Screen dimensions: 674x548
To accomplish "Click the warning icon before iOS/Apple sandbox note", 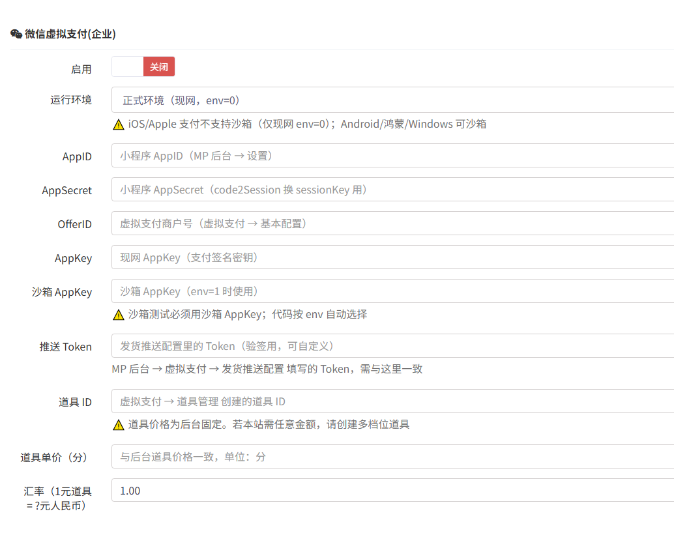I will [119, 124].
